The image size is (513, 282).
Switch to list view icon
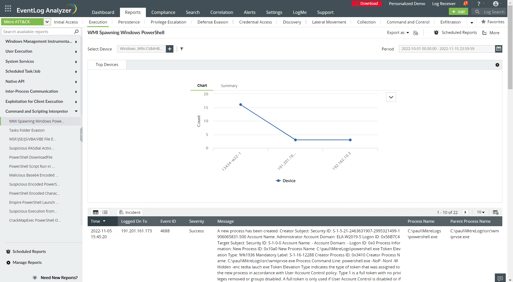[x=105, y=212]
